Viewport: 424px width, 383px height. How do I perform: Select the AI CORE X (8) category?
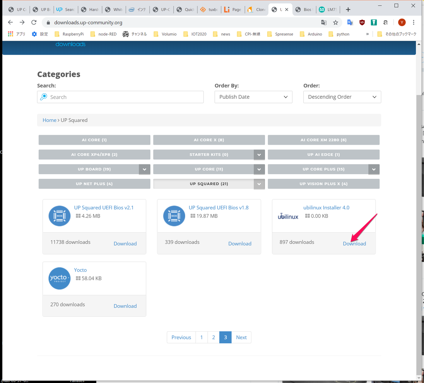[209, 140]
